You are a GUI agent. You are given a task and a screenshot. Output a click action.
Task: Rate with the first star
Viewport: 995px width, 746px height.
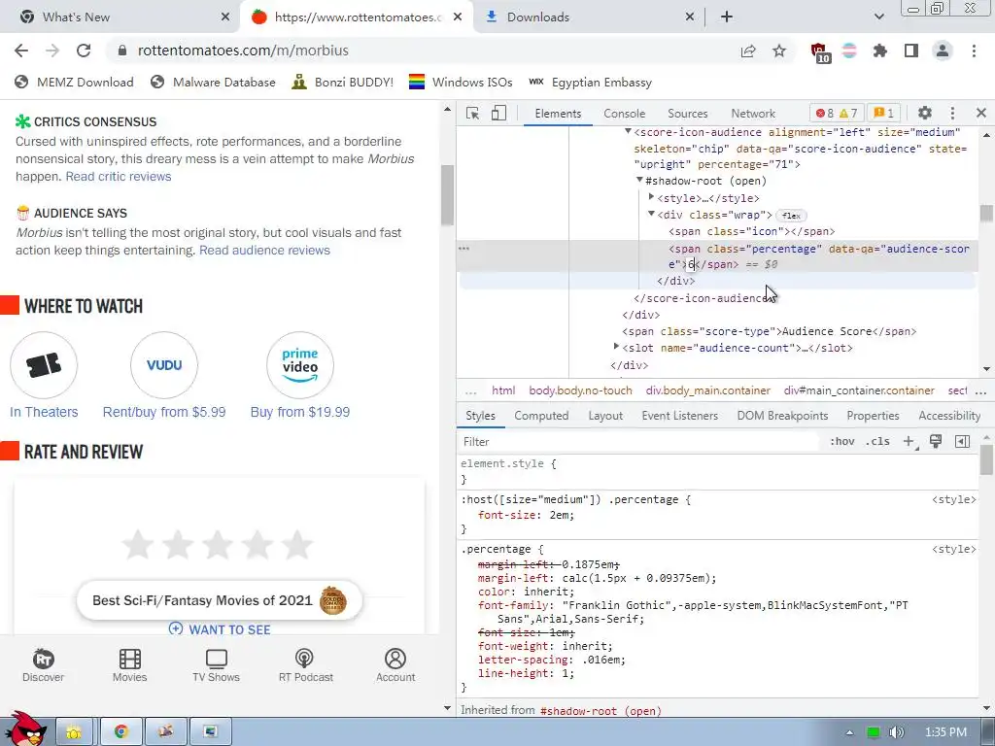[138, 544]
